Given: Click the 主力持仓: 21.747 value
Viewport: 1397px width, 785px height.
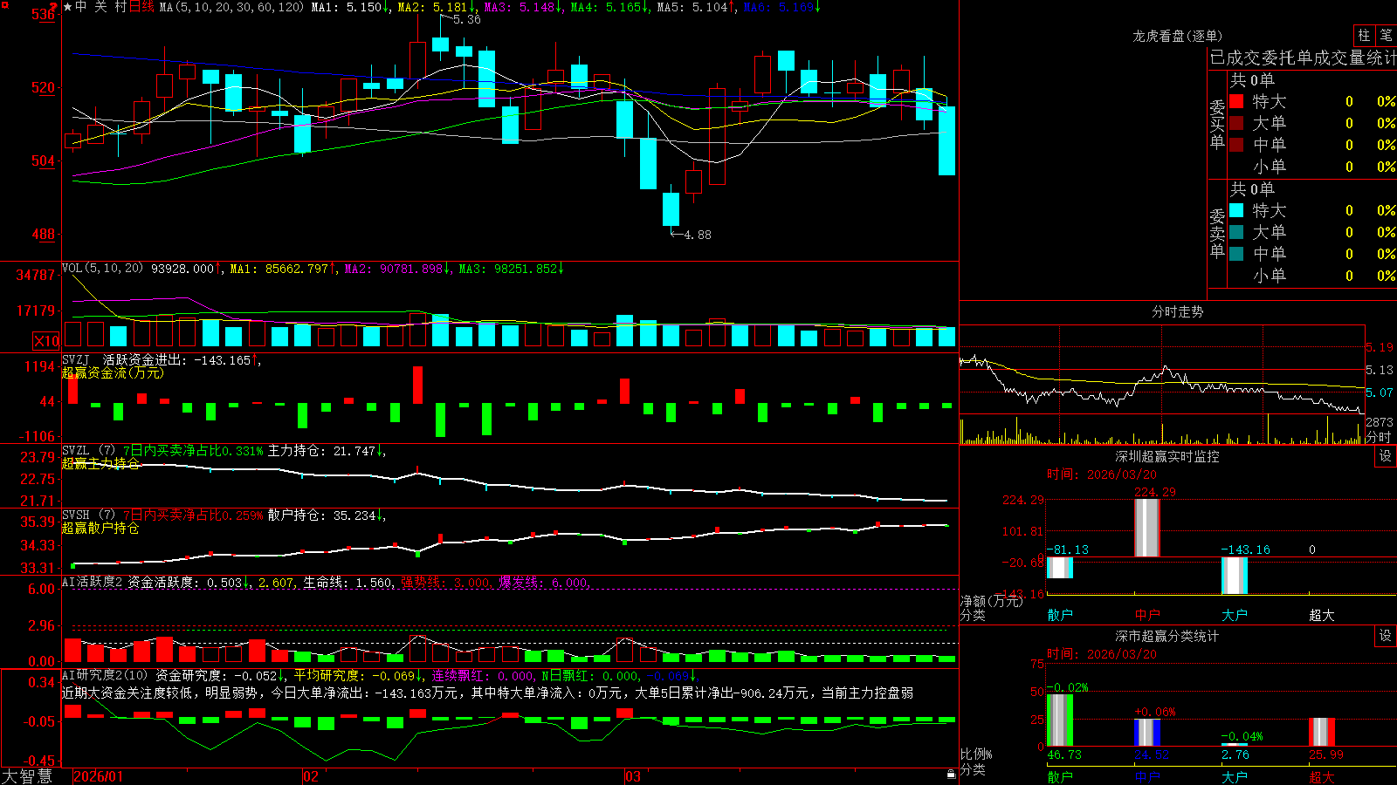Looking at the screenshot, I should click(x=321, y=451).
